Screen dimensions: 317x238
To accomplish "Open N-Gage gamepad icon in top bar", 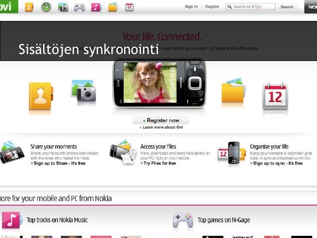I will click(79, 7).
